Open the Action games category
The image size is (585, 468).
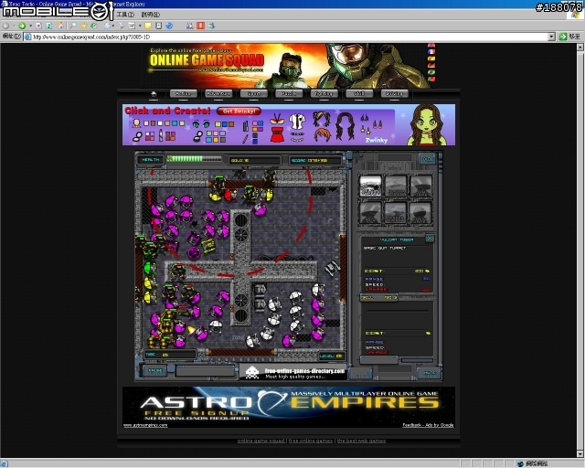click(183, 93)
